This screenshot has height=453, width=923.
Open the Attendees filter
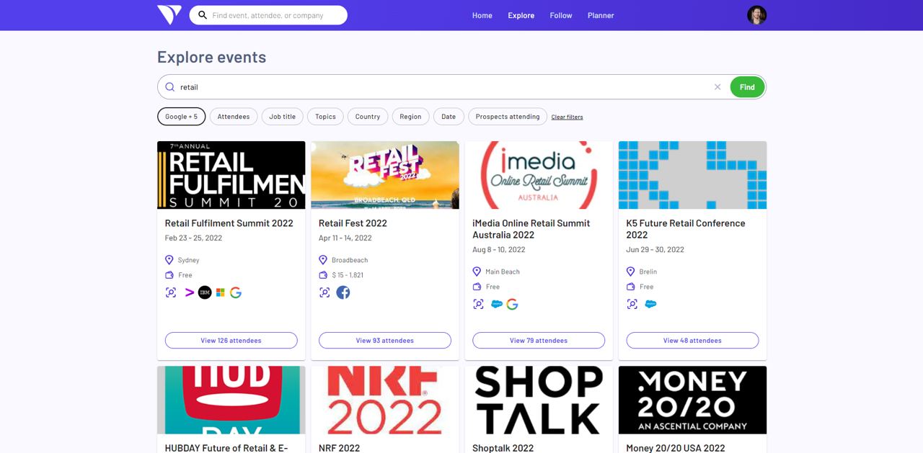pyautogui.click(x=234, y=117)
